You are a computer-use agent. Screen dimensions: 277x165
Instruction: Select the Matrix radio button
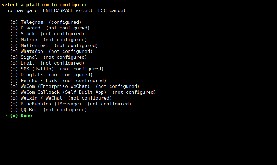click(x=14, y=40)
